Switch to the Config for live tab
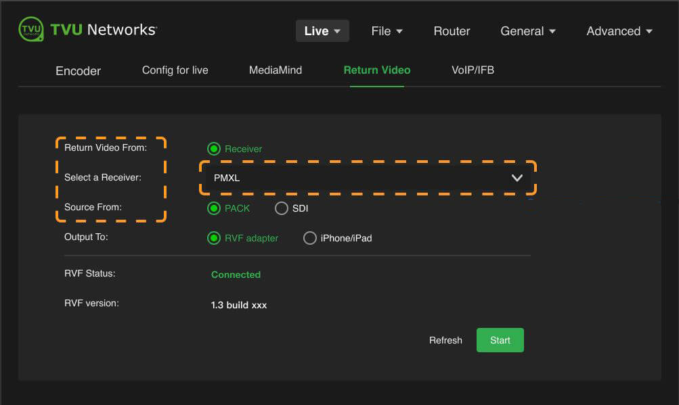Image resolution: width=679 pixels, height=405 pixels. [x=175, y=70]
